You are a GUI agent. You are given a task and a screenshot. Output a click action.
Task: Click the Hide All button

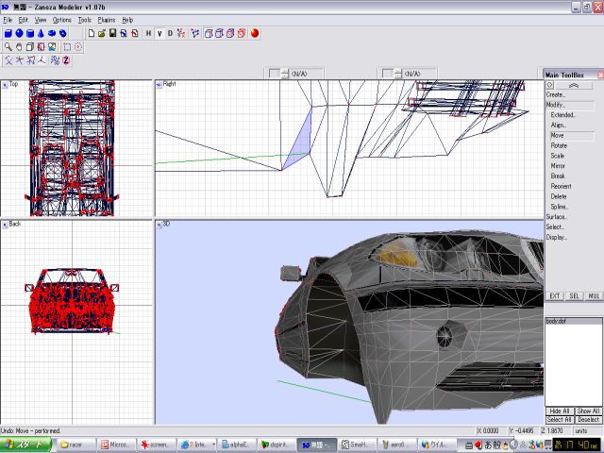click(x=560, y=411)
